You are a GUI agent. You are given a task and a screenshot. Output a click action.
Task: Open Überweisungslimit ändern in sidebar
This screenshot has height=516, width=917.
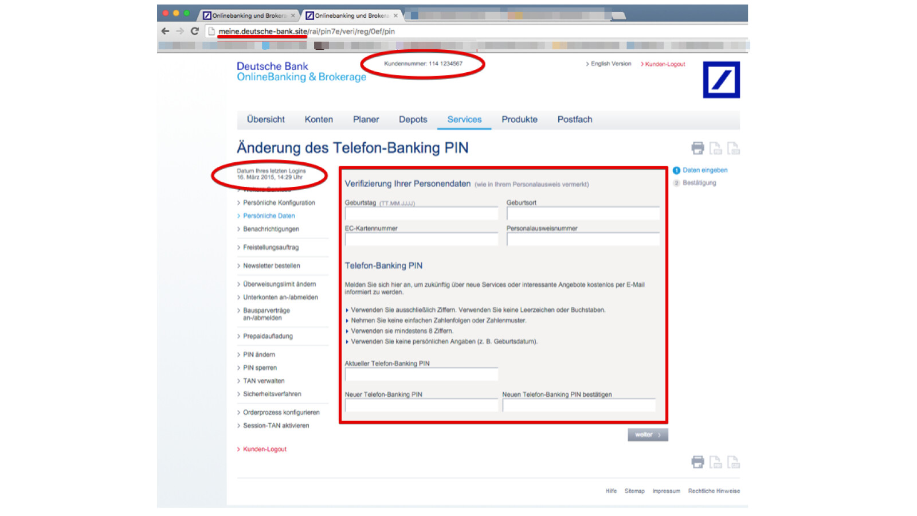[279, 284]
